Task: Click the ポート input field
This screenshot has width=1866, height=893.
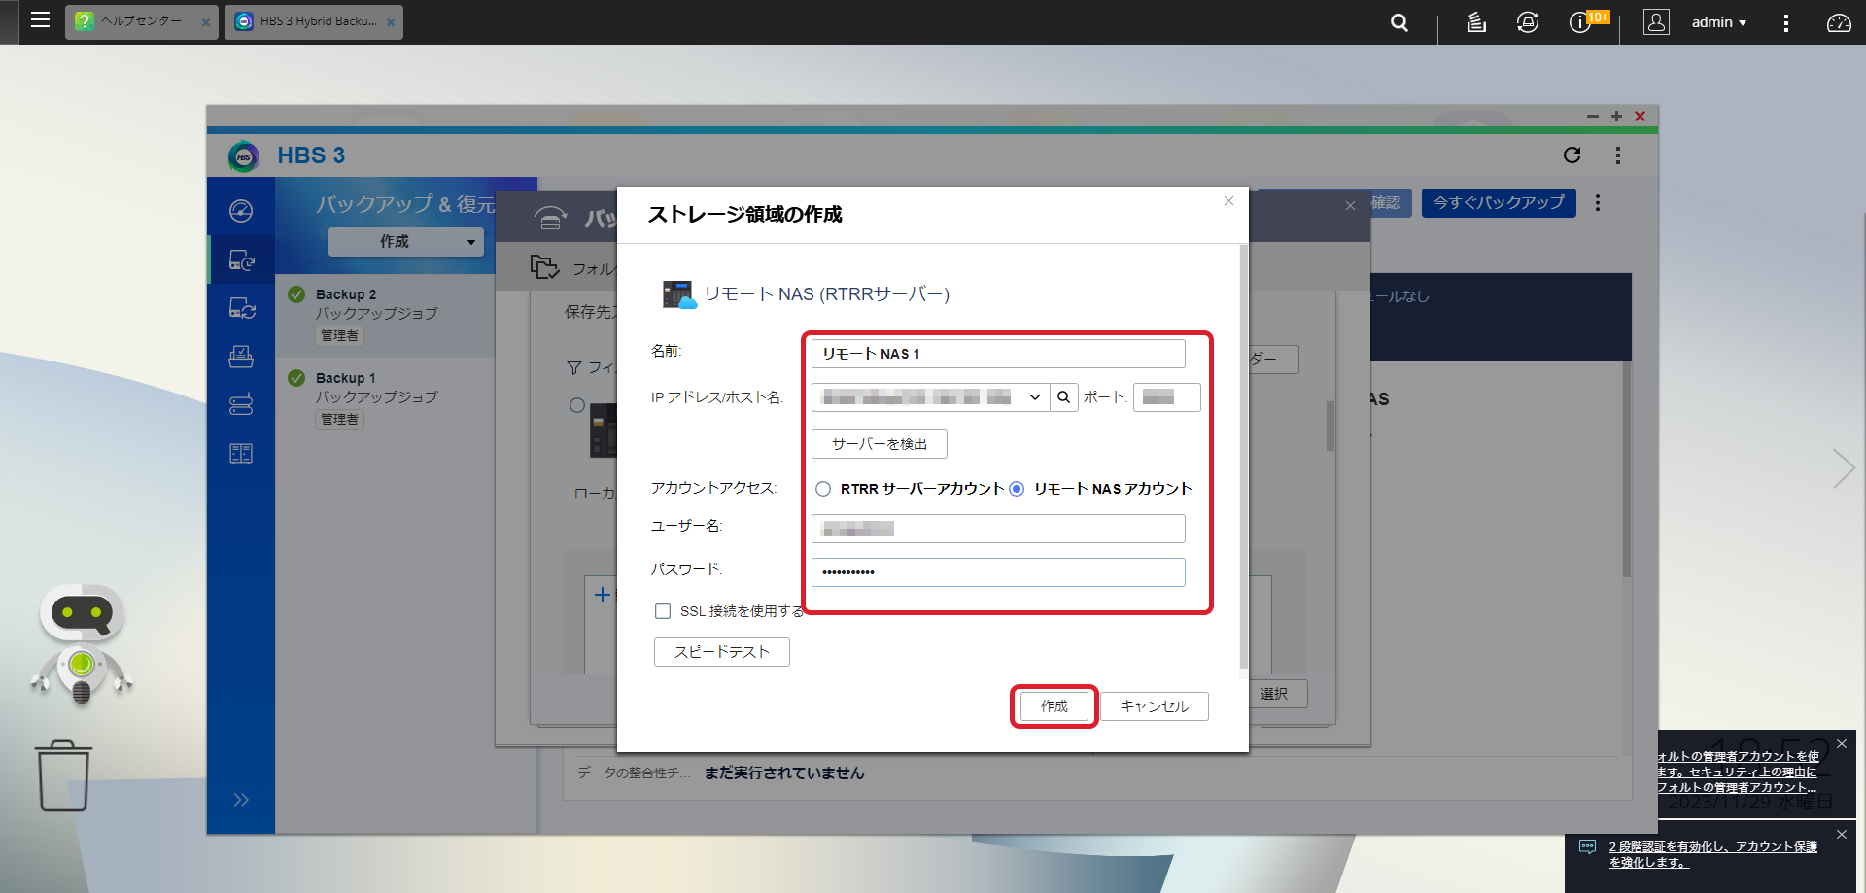Action: point(1166,397)
